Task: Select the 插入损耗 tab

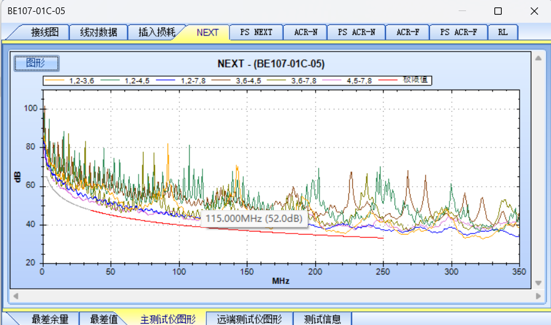Action: [x=156, y=32]
